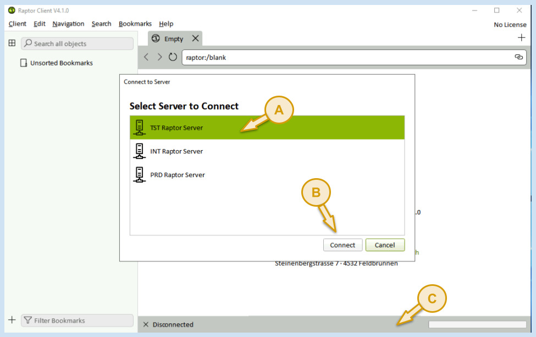Add a new tab with plus icon
536x337 pixels.
522,38
